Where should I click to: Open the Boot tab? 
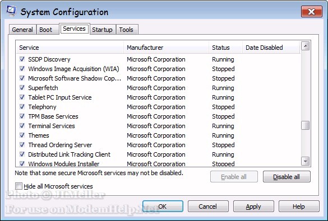47,30
